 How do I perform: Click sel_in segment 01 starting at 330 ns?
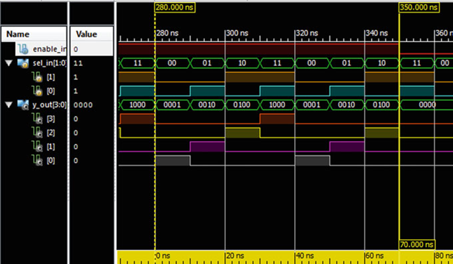(347, 63)
